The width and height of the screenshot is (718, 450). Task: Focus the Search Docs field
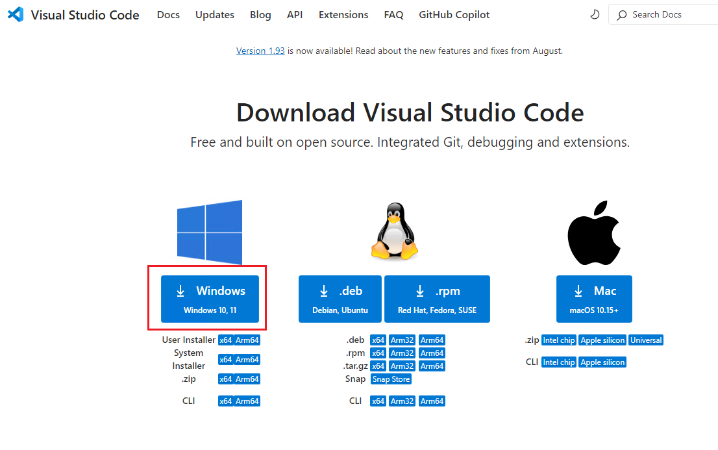(x=669, y=14)
